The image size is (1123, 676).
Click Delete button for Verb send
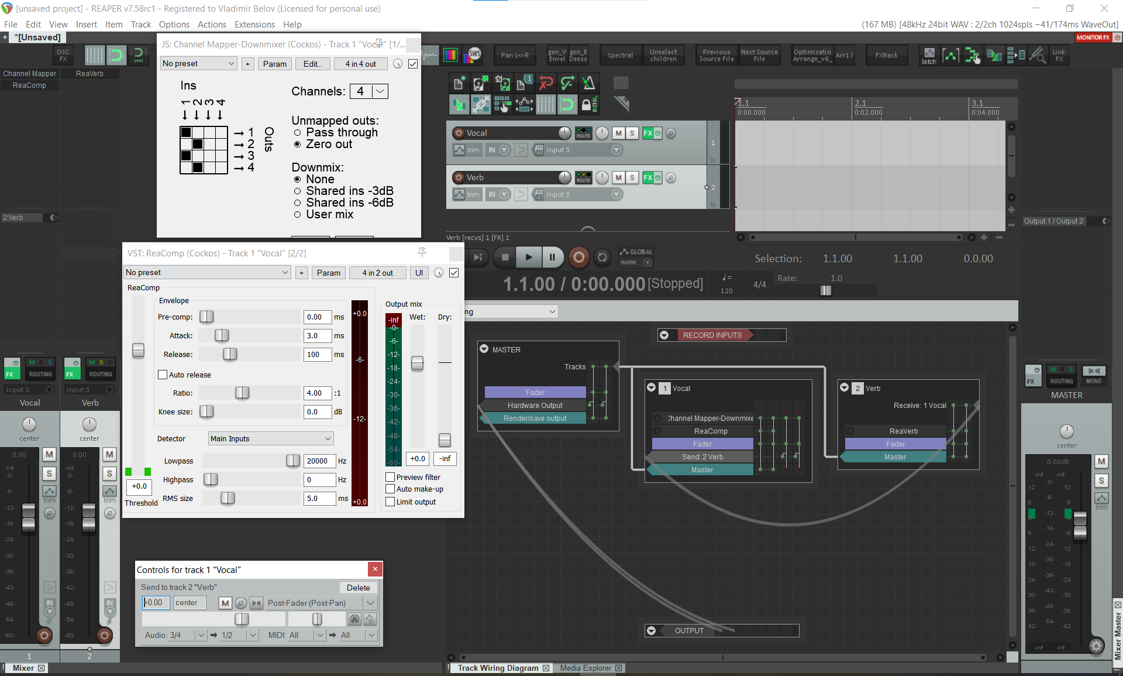coord(358,588)
